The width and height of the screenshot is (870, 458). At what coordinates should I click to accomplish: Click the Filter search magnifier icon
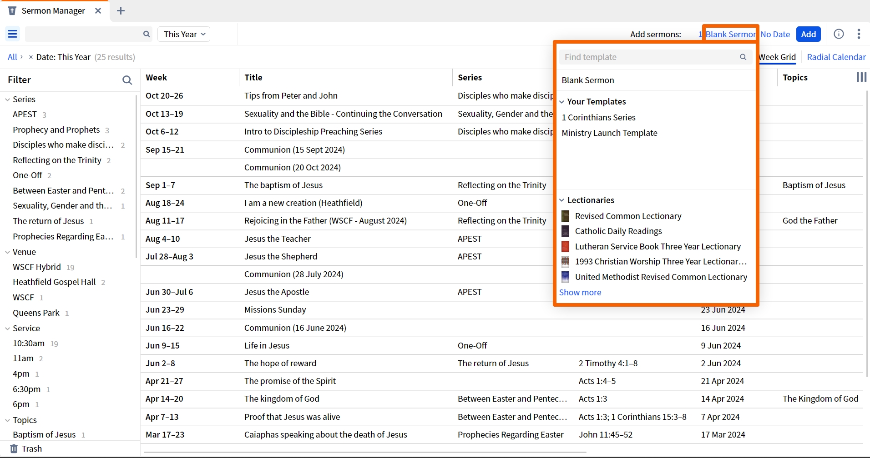coord(127,80)
